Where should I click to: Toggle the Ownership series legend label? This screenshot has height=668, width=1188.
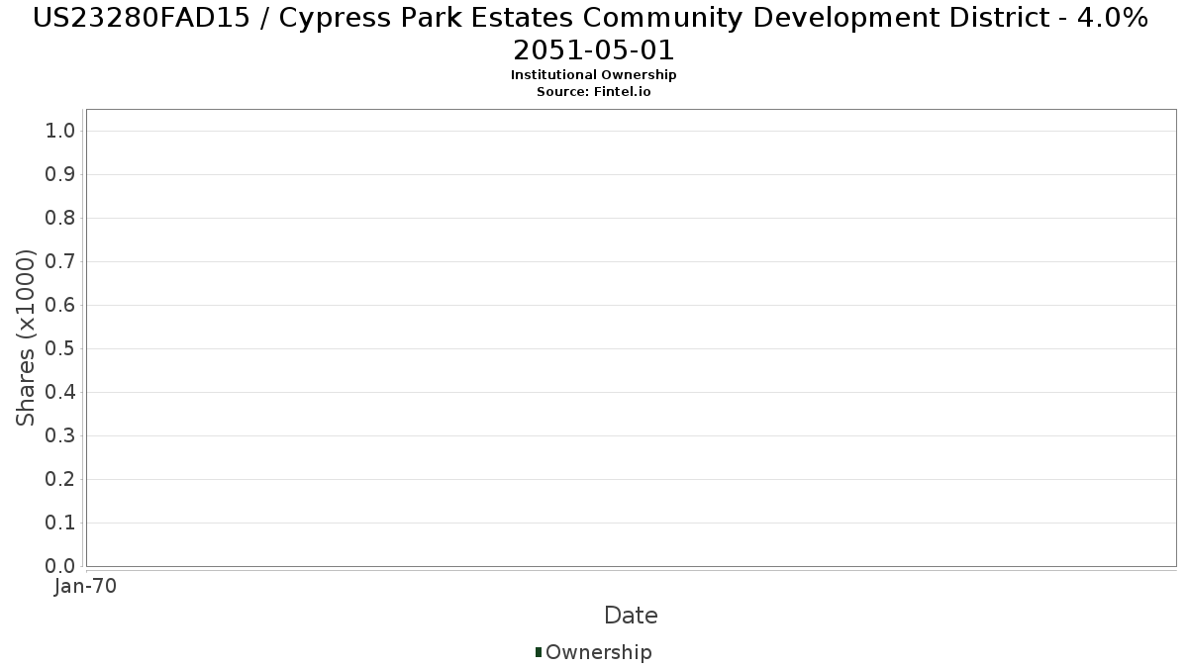[x=598, y=652]
